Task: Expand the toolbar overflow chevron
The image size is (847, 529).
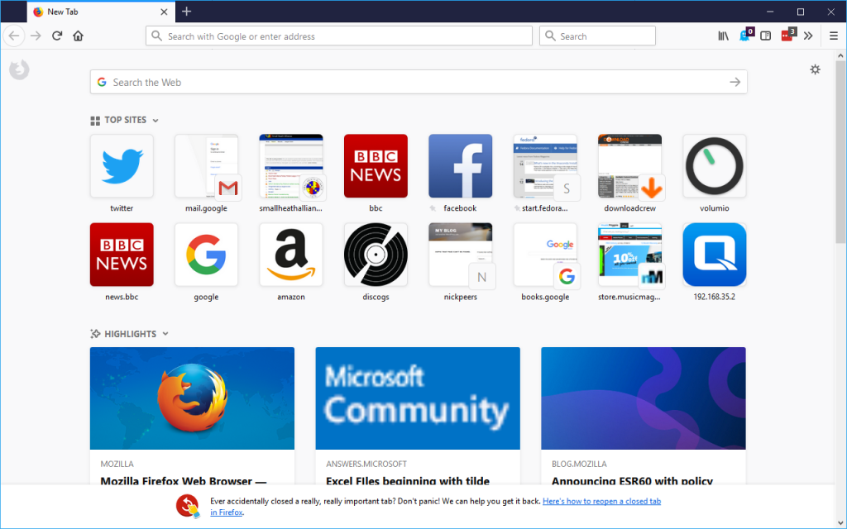Action: 808,36
